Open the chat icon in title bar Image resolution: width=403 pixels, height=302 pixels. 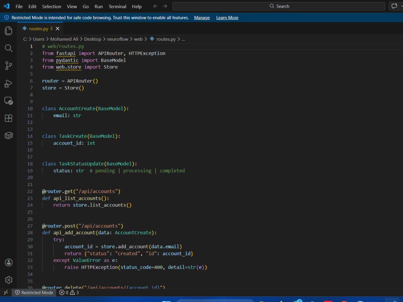394,6
